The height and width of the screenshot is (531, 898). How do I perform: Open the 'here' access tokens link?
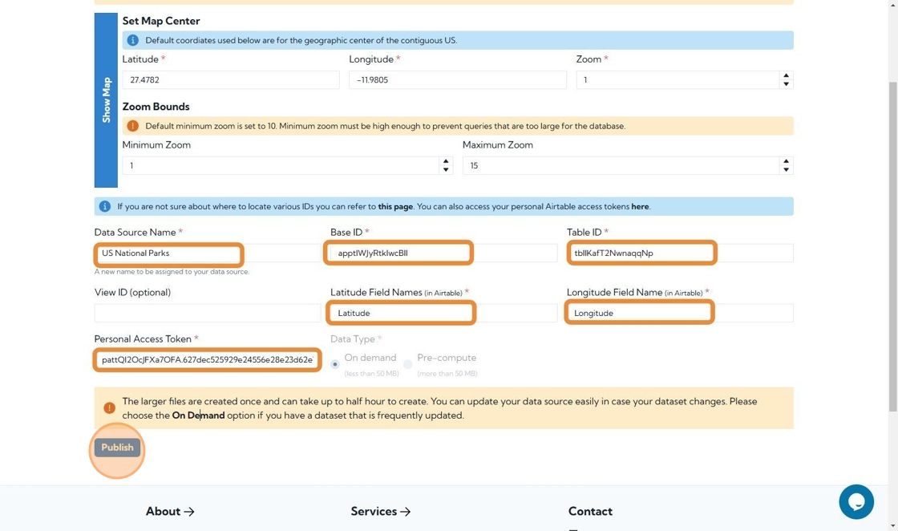[x=640, y=207]
